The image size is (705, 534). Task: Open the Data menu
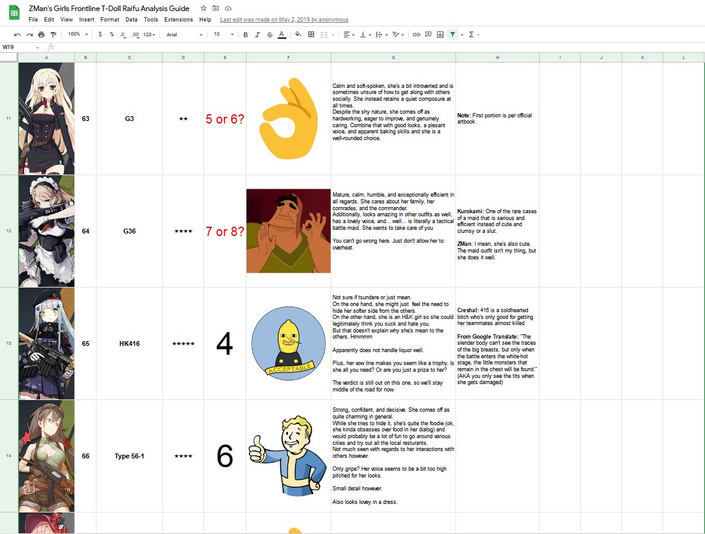pyautogui.click(x=132, y=20)
